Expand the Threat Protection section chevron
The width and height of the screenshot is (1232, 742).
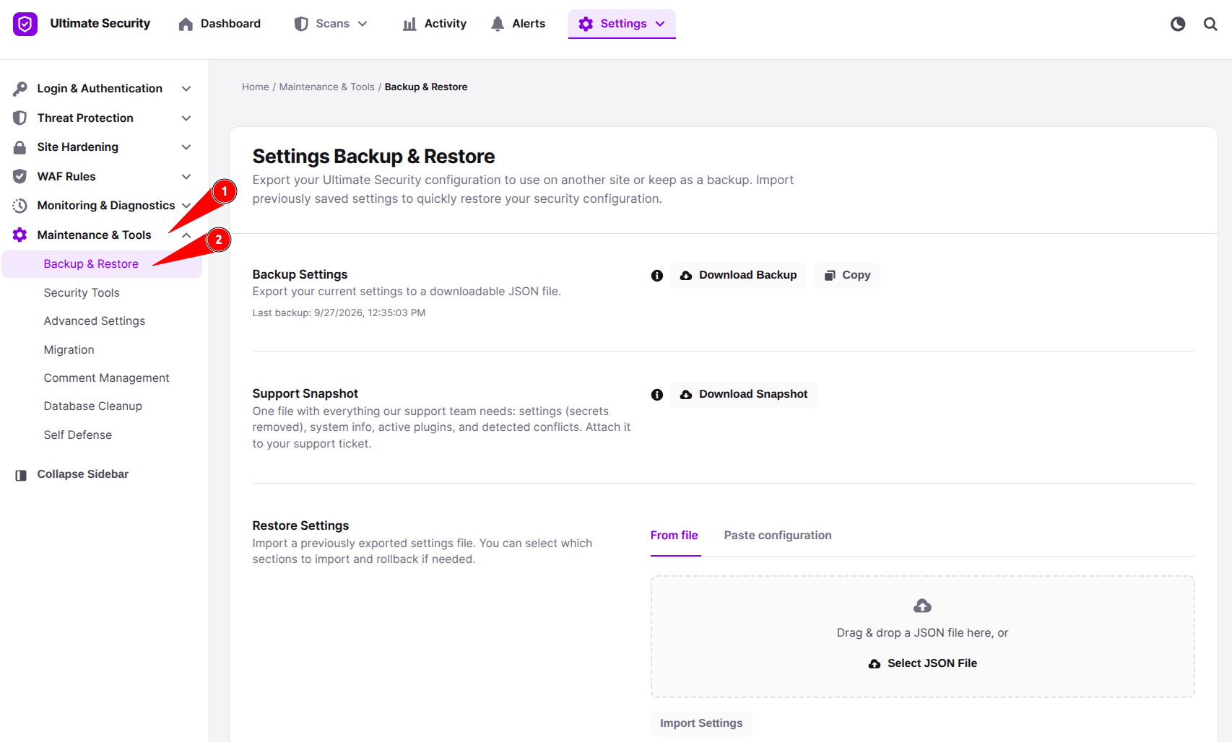186,118
